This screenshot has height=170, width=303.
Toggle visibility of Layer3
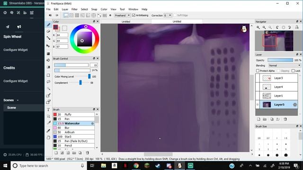(258, 78)
